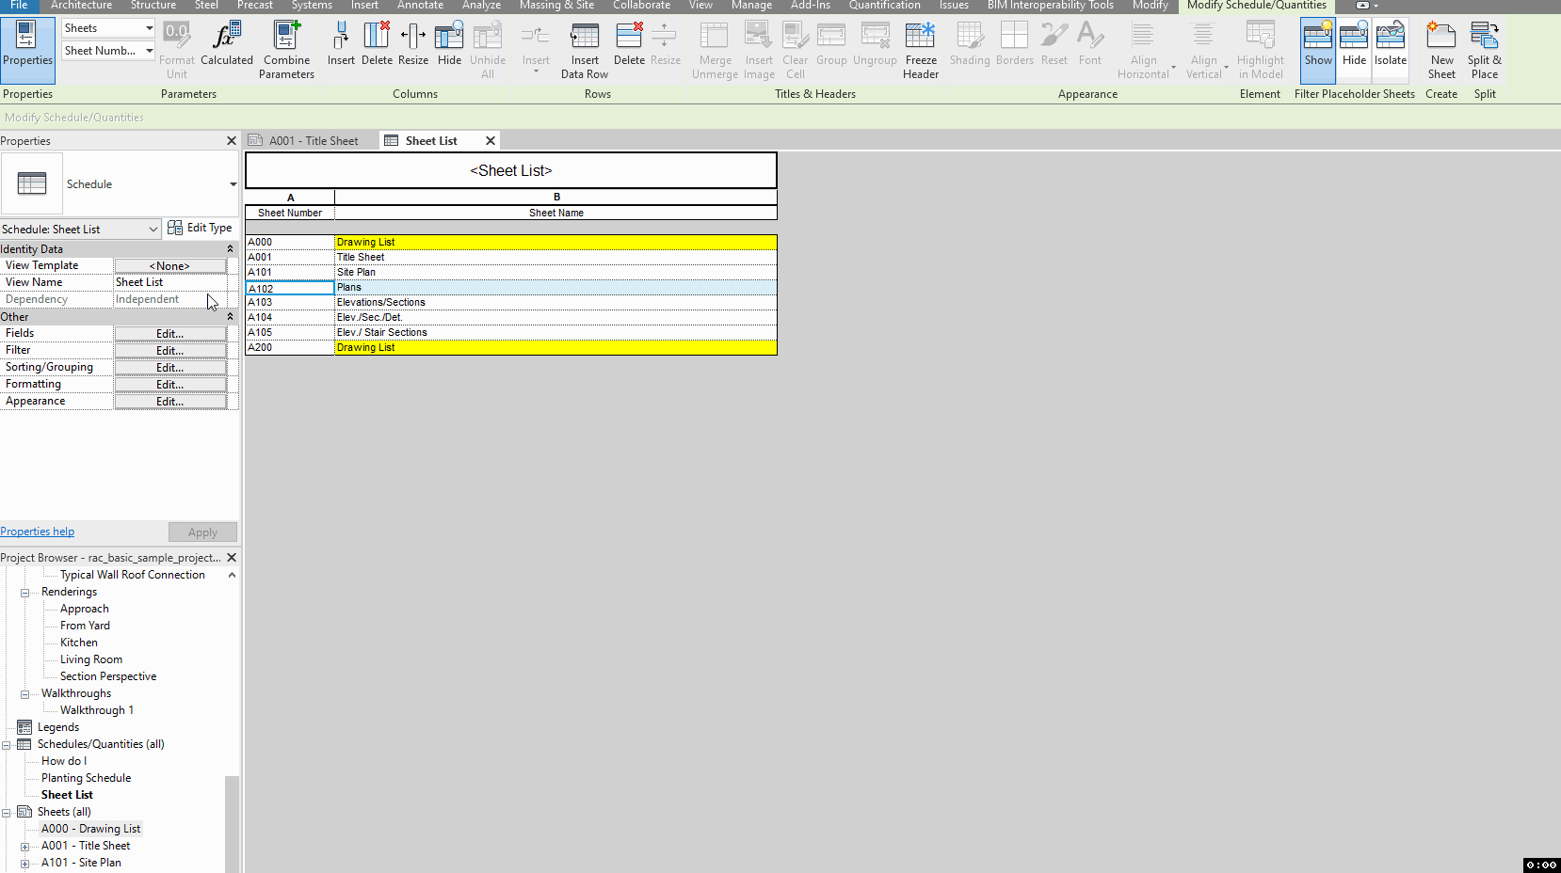Viewport: 1561px width, 873px height.
Task: Click the View Template None button
Action: [169, 266]
